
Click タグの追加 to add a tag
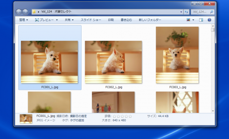(x=77, y=120)
